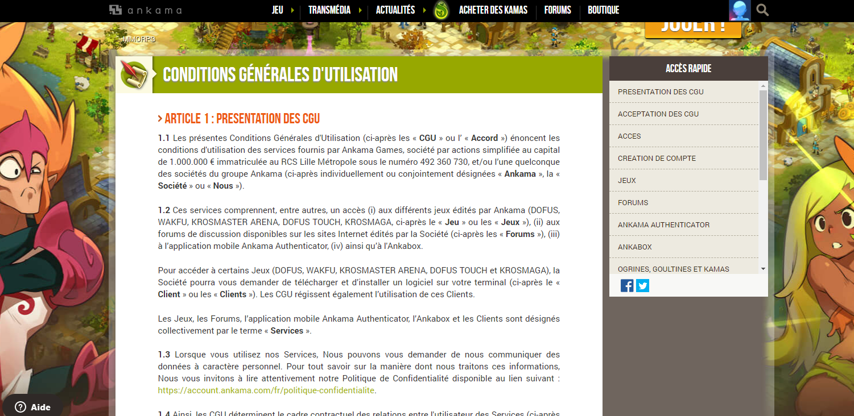
Task: Click the ACCÈS RAPIDE panel header
Action: pyautogui.click(x=688, y=68)
